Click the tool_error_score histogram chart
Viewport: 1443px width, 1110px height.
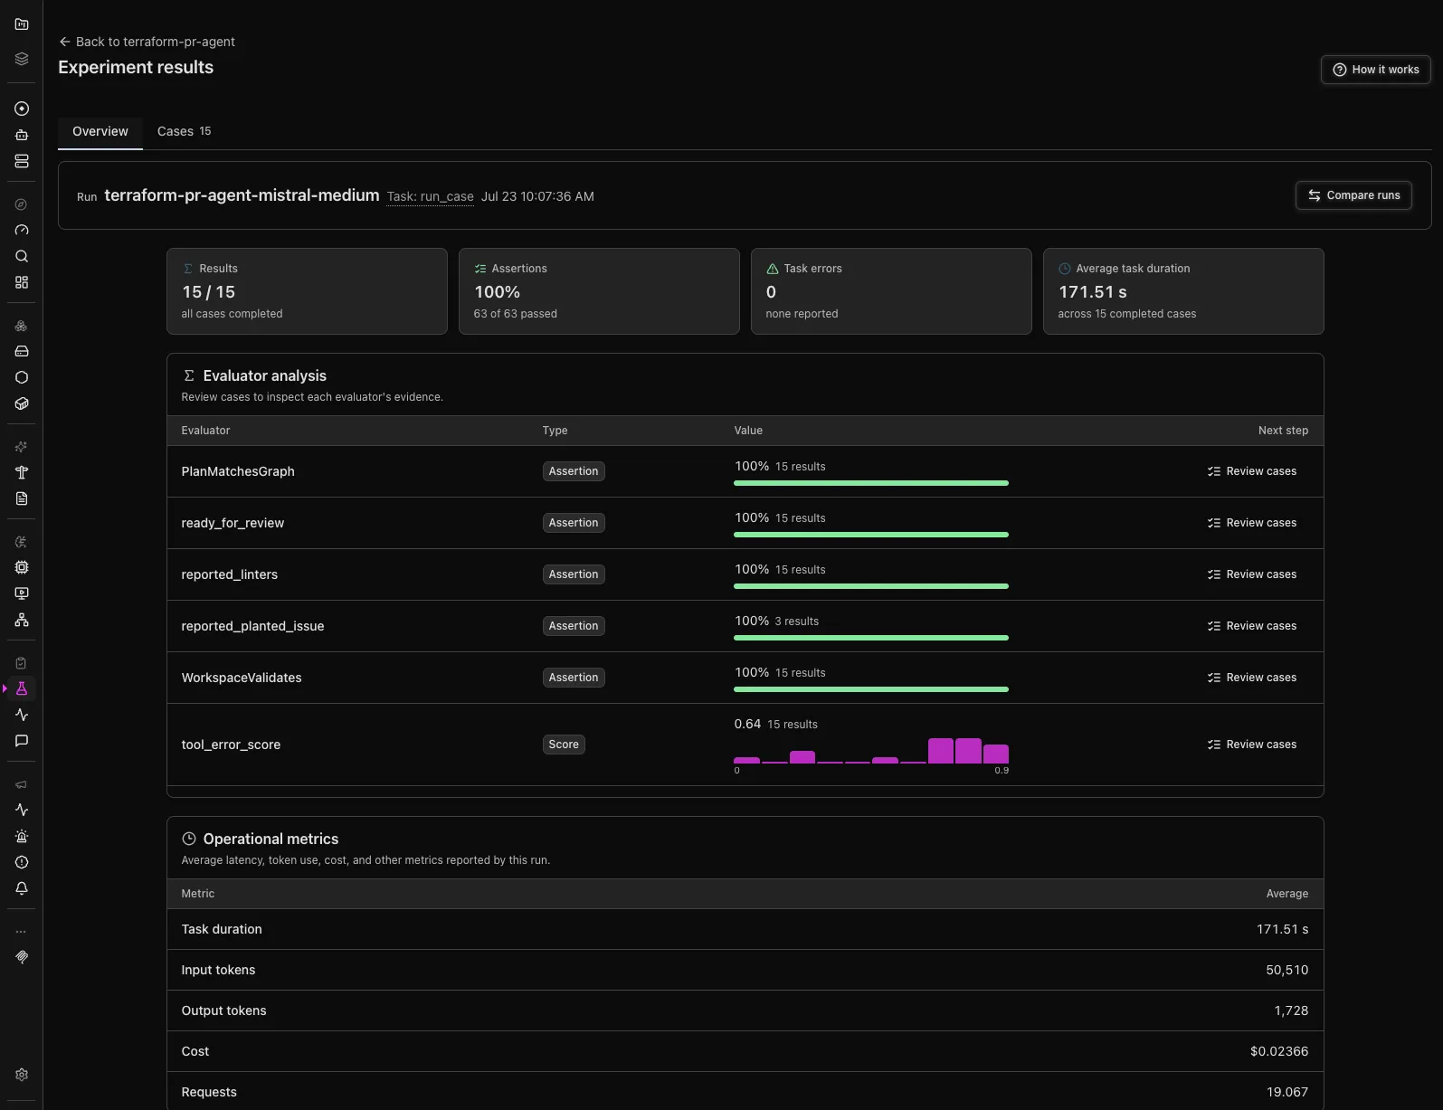(871, 752)
